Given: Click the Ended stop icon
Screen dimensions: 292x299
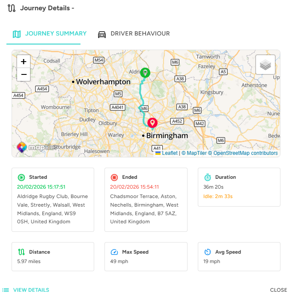Looking at the screenshot, I should click(114, 178).
